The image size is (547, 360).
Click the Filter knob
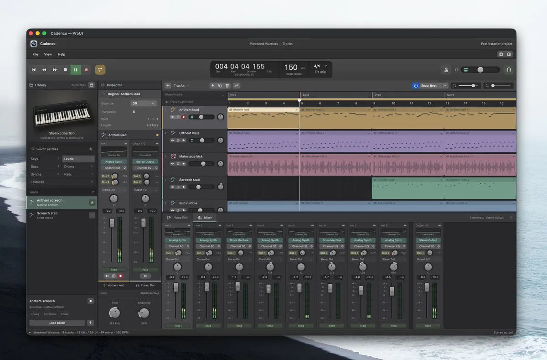coord(115,313)
